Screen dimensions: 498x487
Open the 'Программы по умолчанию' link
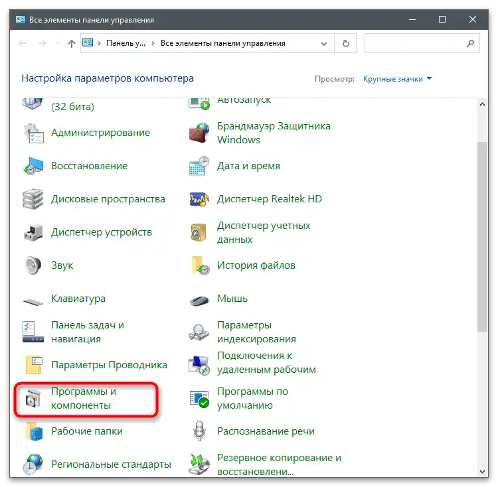pos(253,399)
